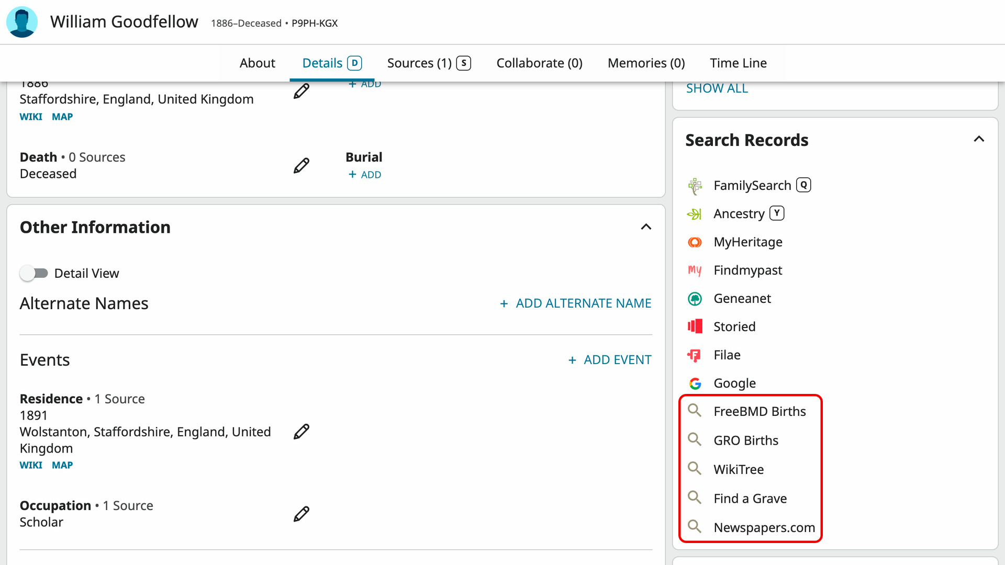The width and height of the screenshot is (1005, 565).
Task: Edit the Scholar occupation entry
Action: click(x=301, y=514)
